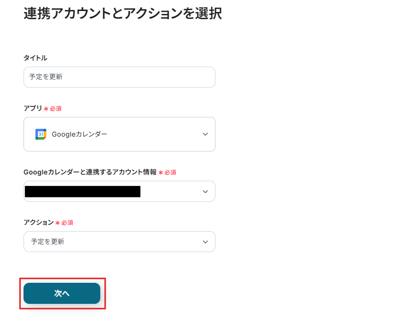Click the 必須 marker beside アクション
The width and height of the screenshot is (418, 324).
[x=67, y=223]
